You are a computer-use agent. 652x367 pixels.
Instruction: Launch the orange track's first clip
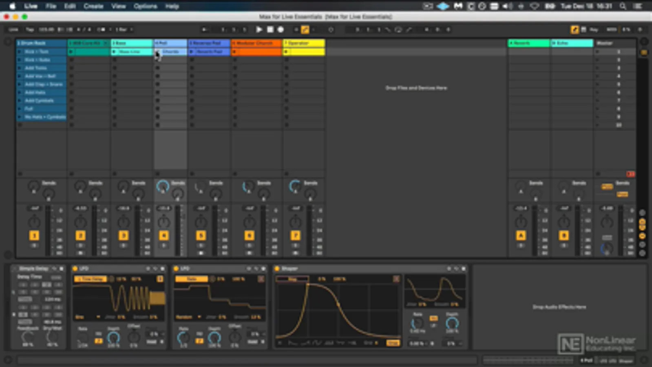pos(235,52)
